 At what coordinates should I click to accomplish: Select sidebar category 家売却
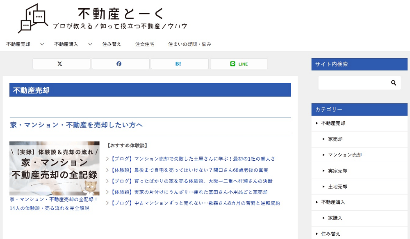(x=335, y=139)
